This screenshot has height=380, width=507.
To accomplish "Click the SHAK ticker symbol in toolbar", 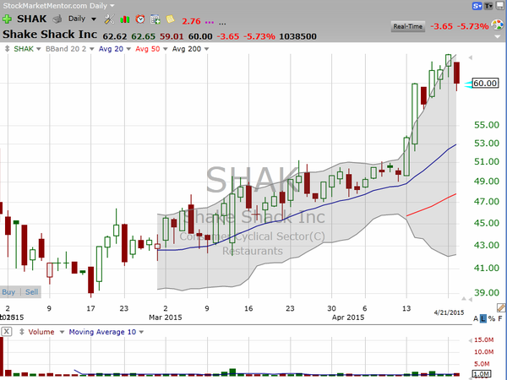I will point(32,19).
